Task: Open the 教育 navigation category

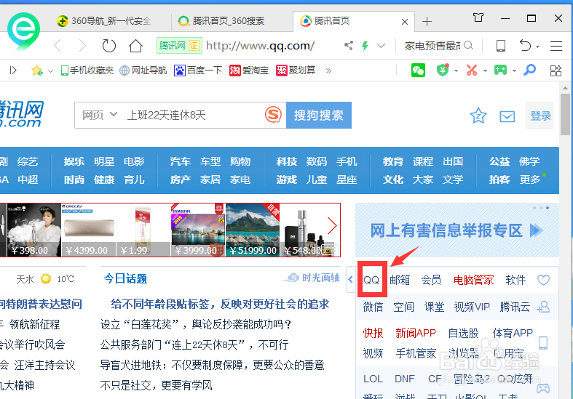Action: (x=393, y=161)
